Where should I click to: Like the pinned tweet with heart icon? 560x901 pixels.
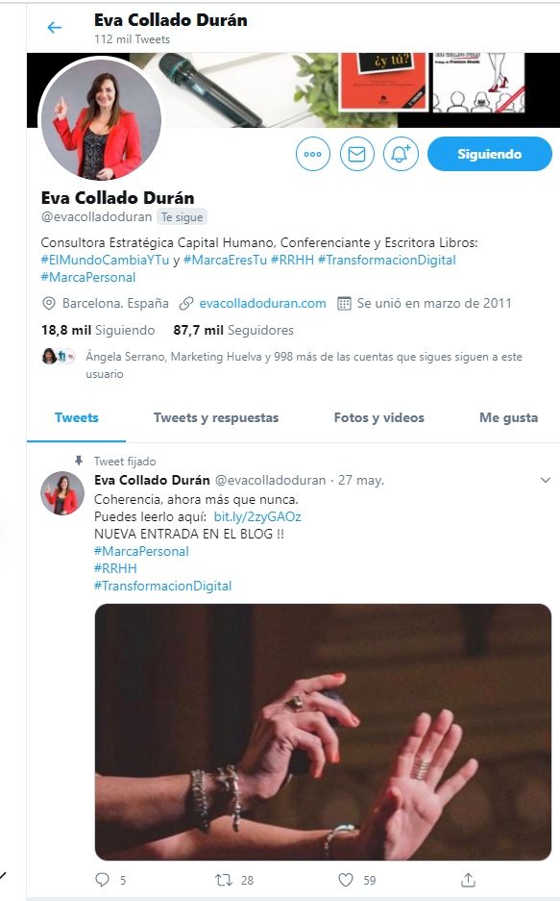[x=346, y=880]
